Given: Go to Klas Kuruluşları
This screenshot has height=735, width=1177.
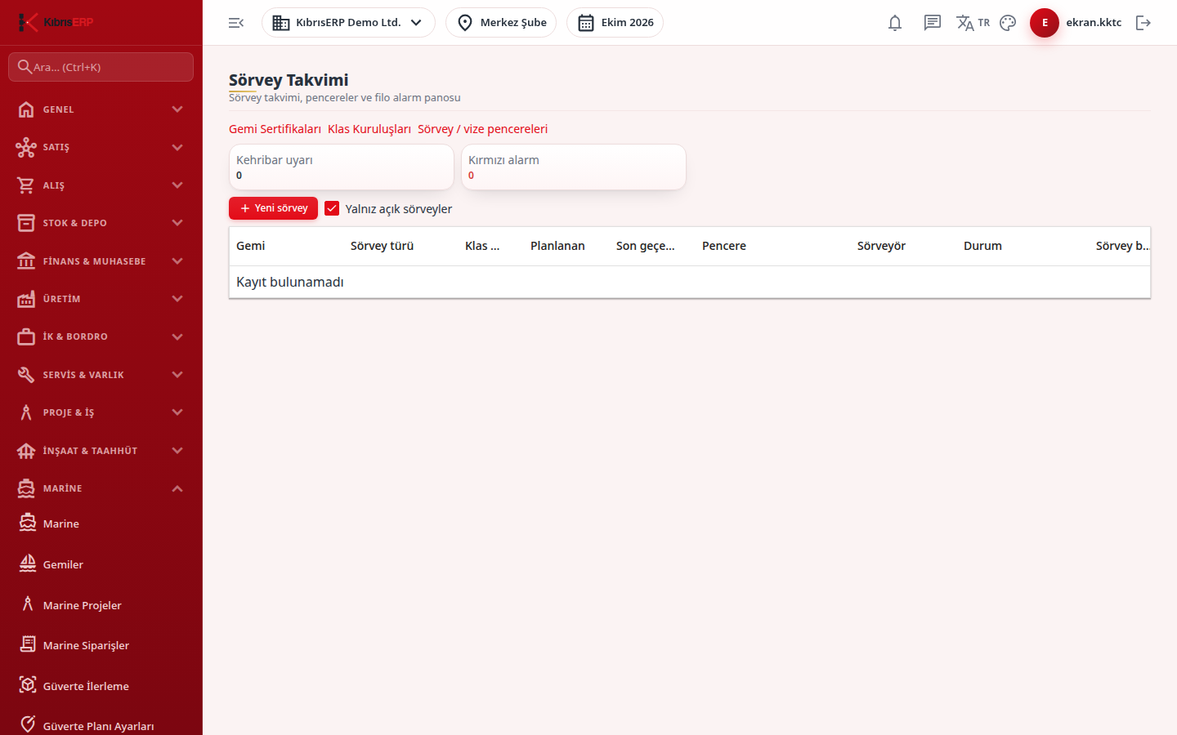Looking at the screenshot, I should pos(369,129).
